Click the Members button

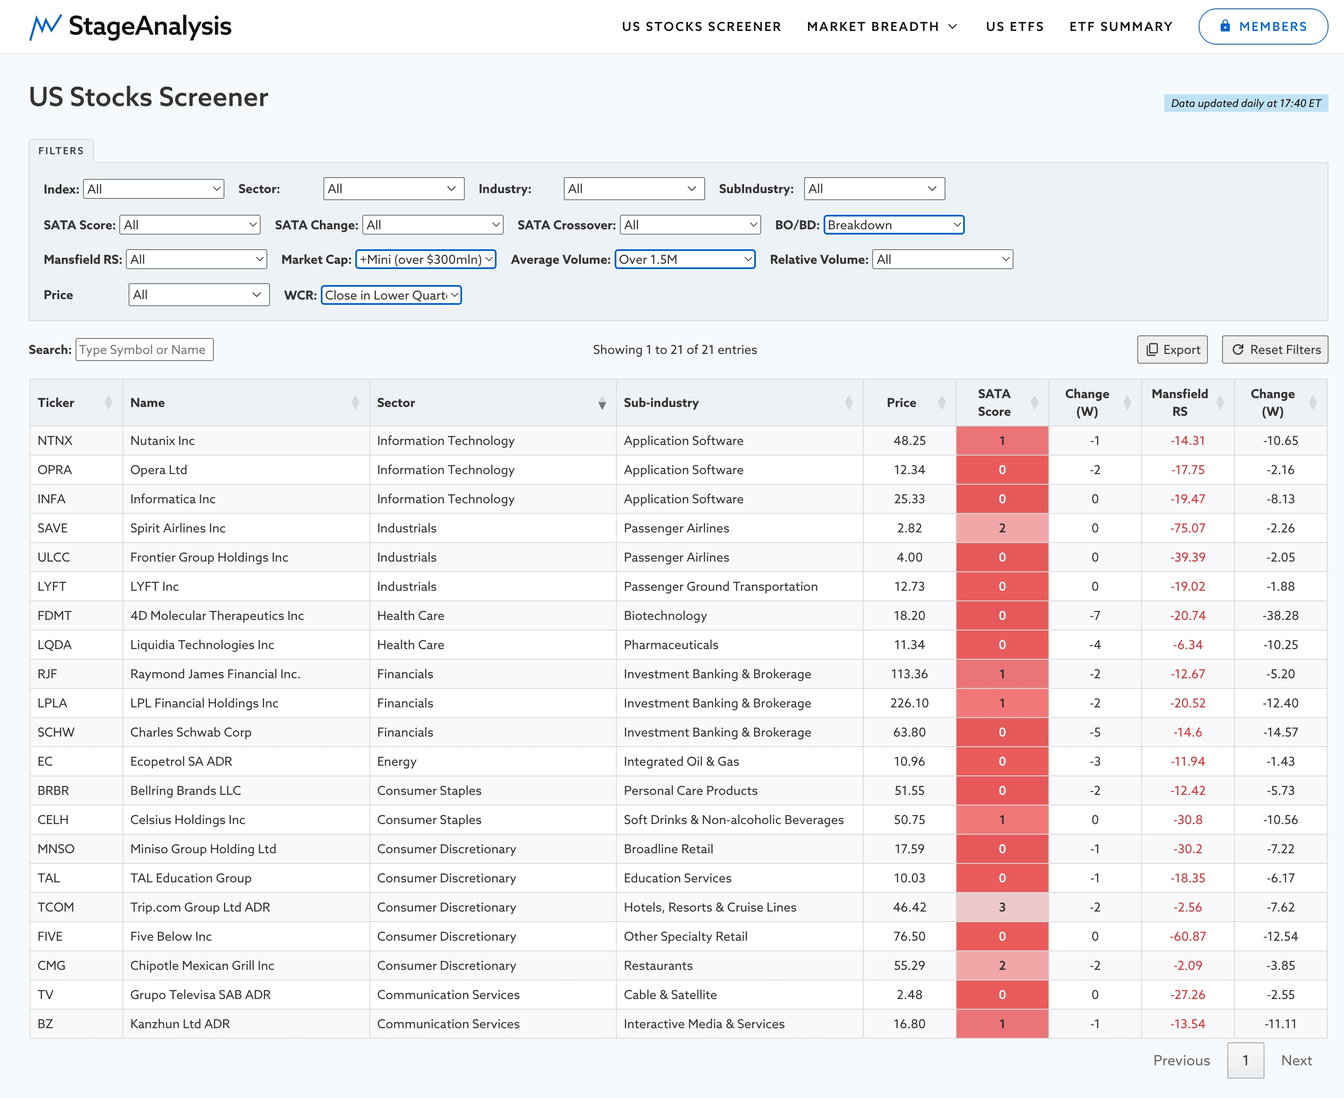point(1263,27)
